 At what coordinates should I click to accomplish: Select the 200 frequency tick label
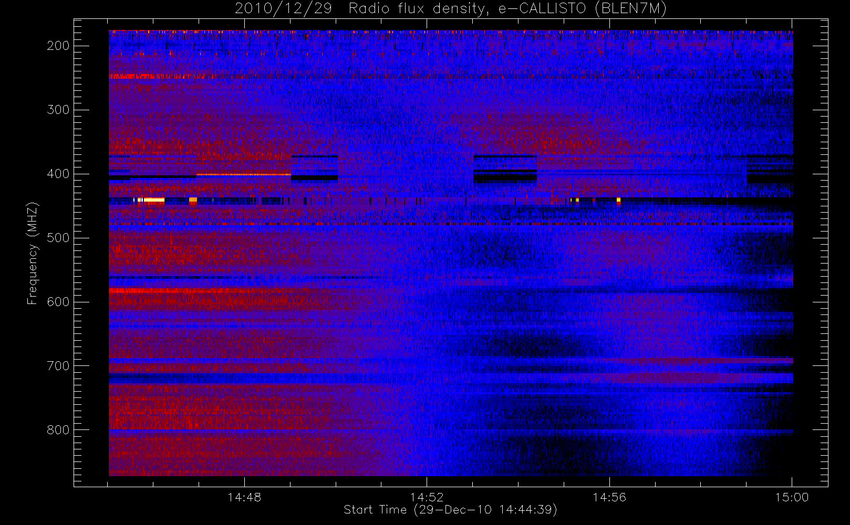pos(58,46)
